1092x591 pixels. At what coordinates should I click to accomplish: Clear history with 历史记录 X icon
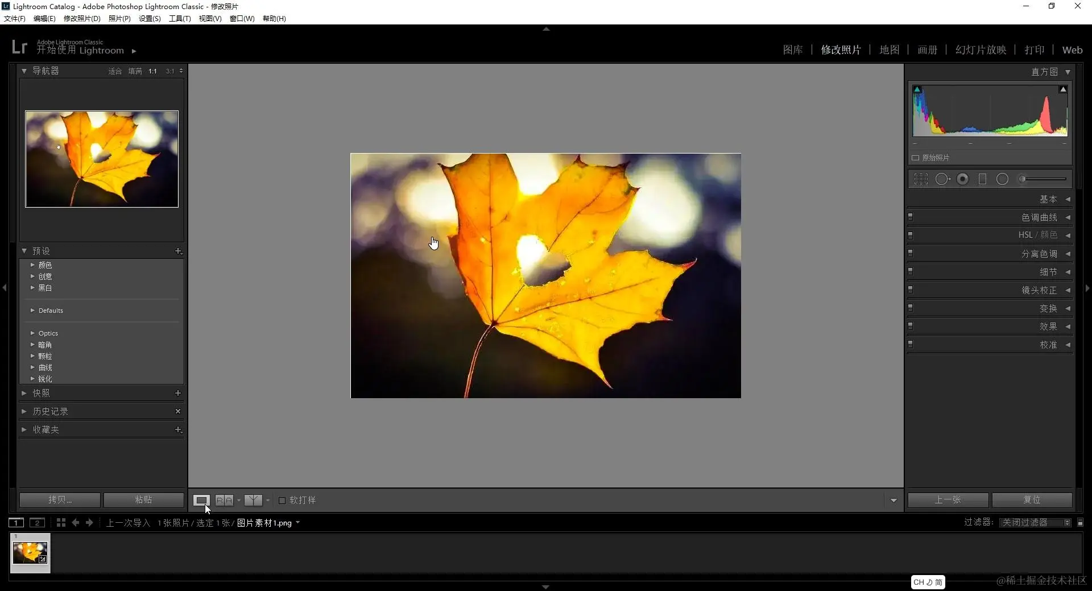pyautogui.click(x=178, y=411)
